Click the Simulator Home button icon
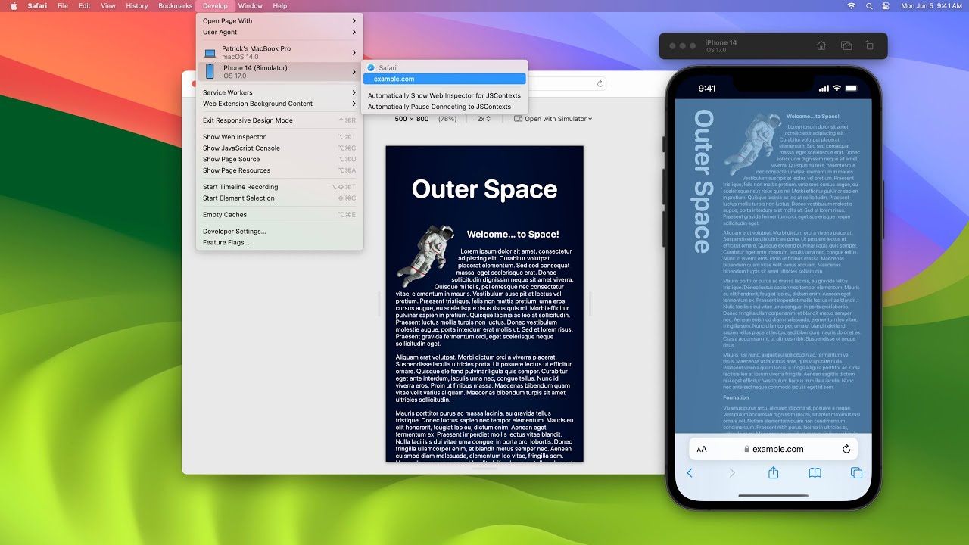The width and height of the screenshot is (969, 545). 821,45
